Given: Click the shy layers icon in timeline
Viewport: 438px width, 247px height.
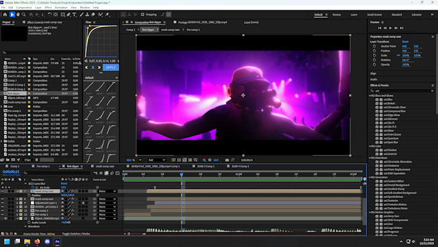Looking at the screenshot, I should pos(101,173).
